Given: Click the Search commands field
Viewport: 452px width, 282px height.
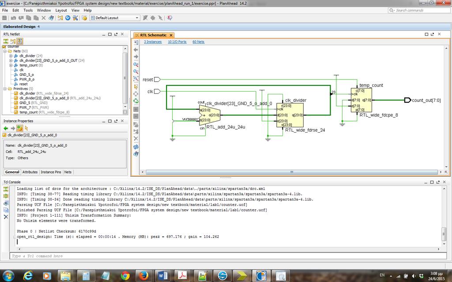Looking at the screenshot, I should (x=419, y=11).
